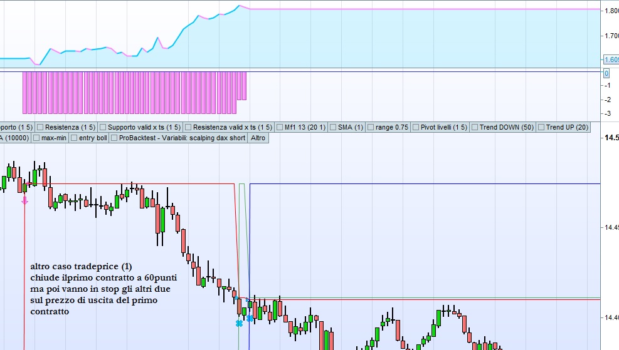Click the -2 label on the histogram axis
The image size is (619, 350).
click(x=607, y=100)
